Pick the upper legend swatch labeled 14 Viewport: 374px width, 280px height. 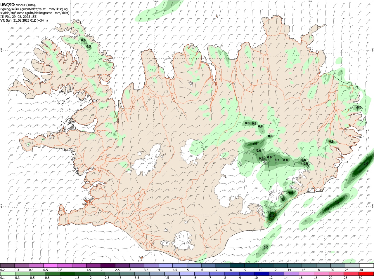click(294, 265)
